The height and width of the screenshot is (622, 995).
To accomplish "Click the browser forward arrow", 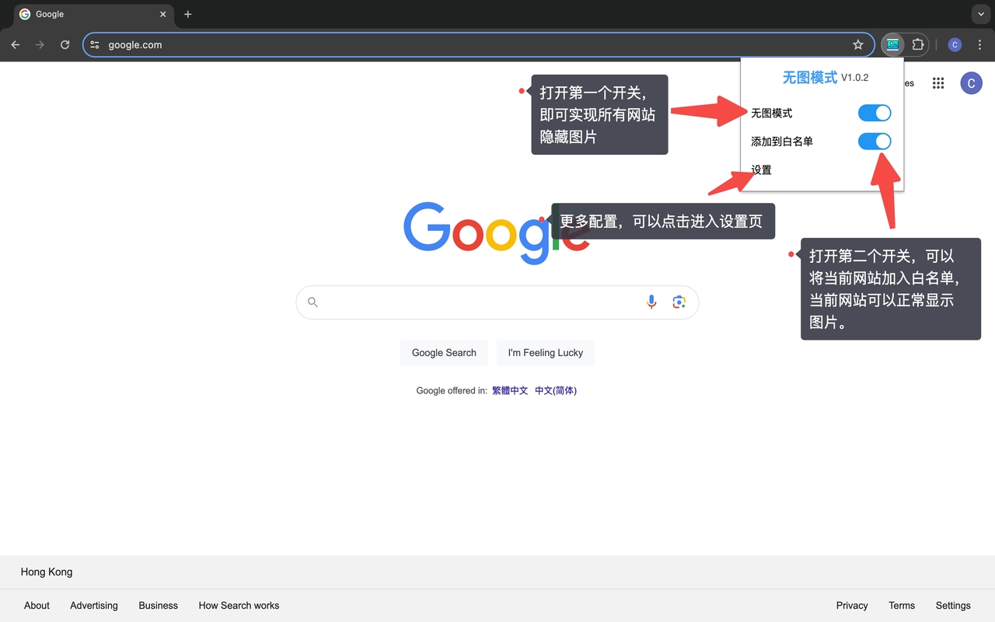I will point(40,45).
